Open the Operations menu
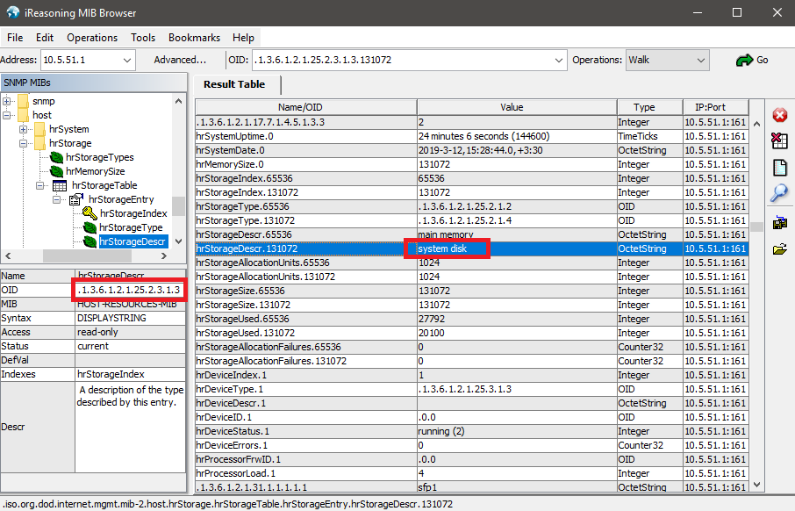Image resolution: width=795 pixels, height=511 pixels. pos(92,38)
